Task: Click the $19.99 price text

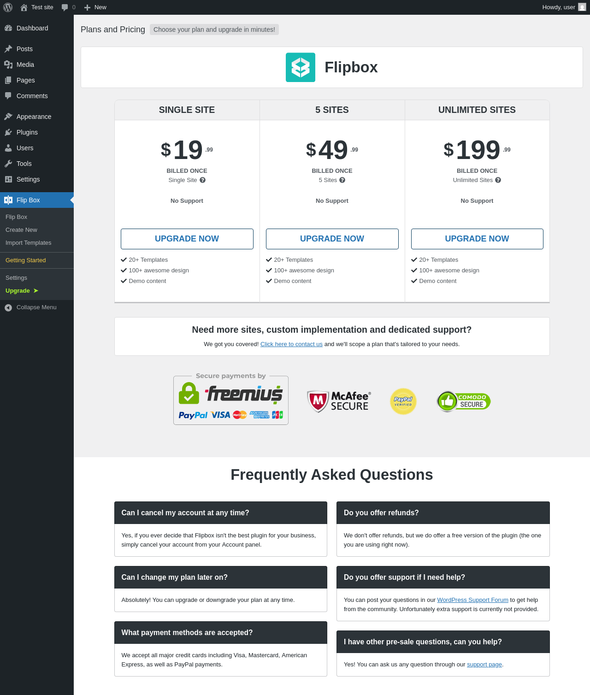Action: 187,150
